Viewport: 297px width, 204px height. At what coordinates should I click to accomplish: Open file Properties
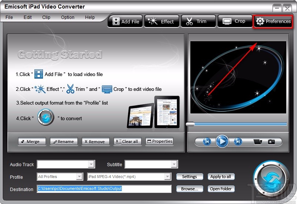tap(159, 142)
